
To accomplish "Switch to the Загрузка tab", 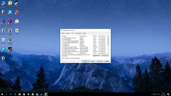I will [68, 33].
